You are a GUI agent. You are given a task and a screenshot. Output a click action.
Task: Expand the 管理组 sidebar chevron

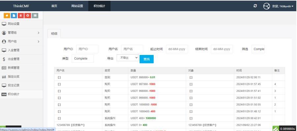tap(39, 33)
